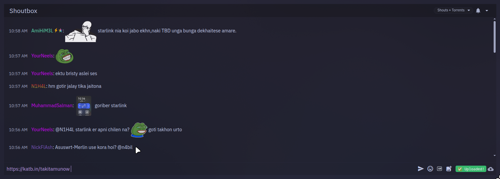Expand the arrow menu next to the bell

487,11
